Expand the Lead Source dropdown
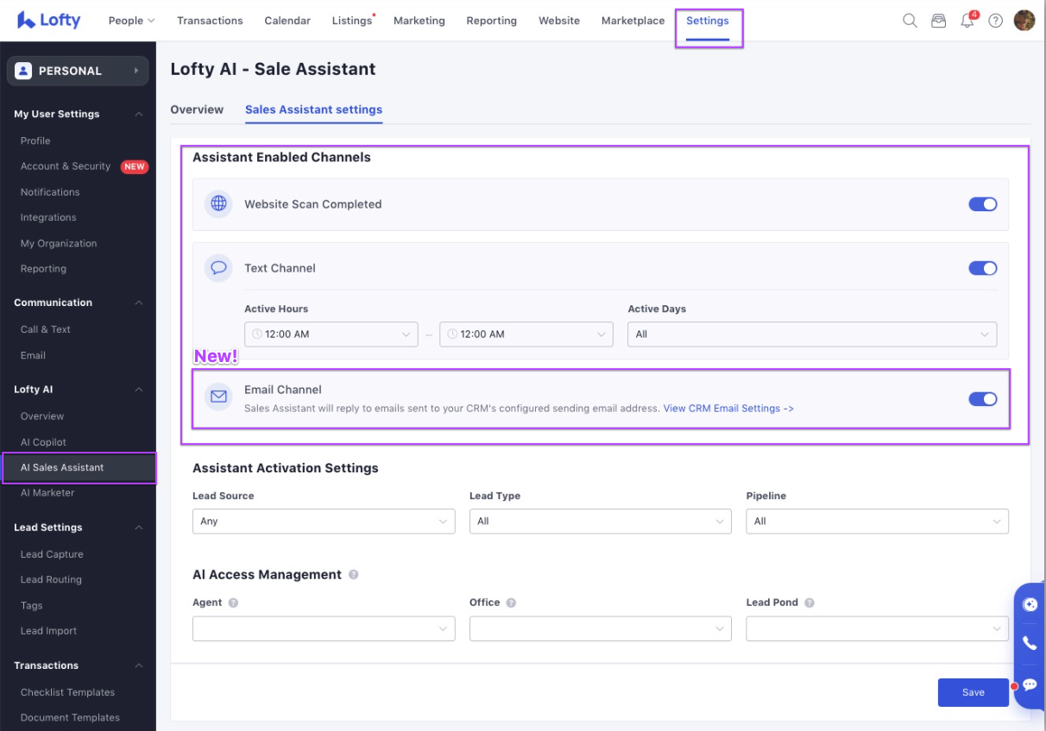 323,522
